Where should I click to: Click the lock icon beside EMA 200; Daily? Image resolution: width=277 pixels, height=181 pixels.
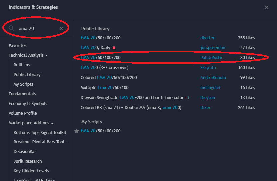pyautogui.click(x=114, y=48)
